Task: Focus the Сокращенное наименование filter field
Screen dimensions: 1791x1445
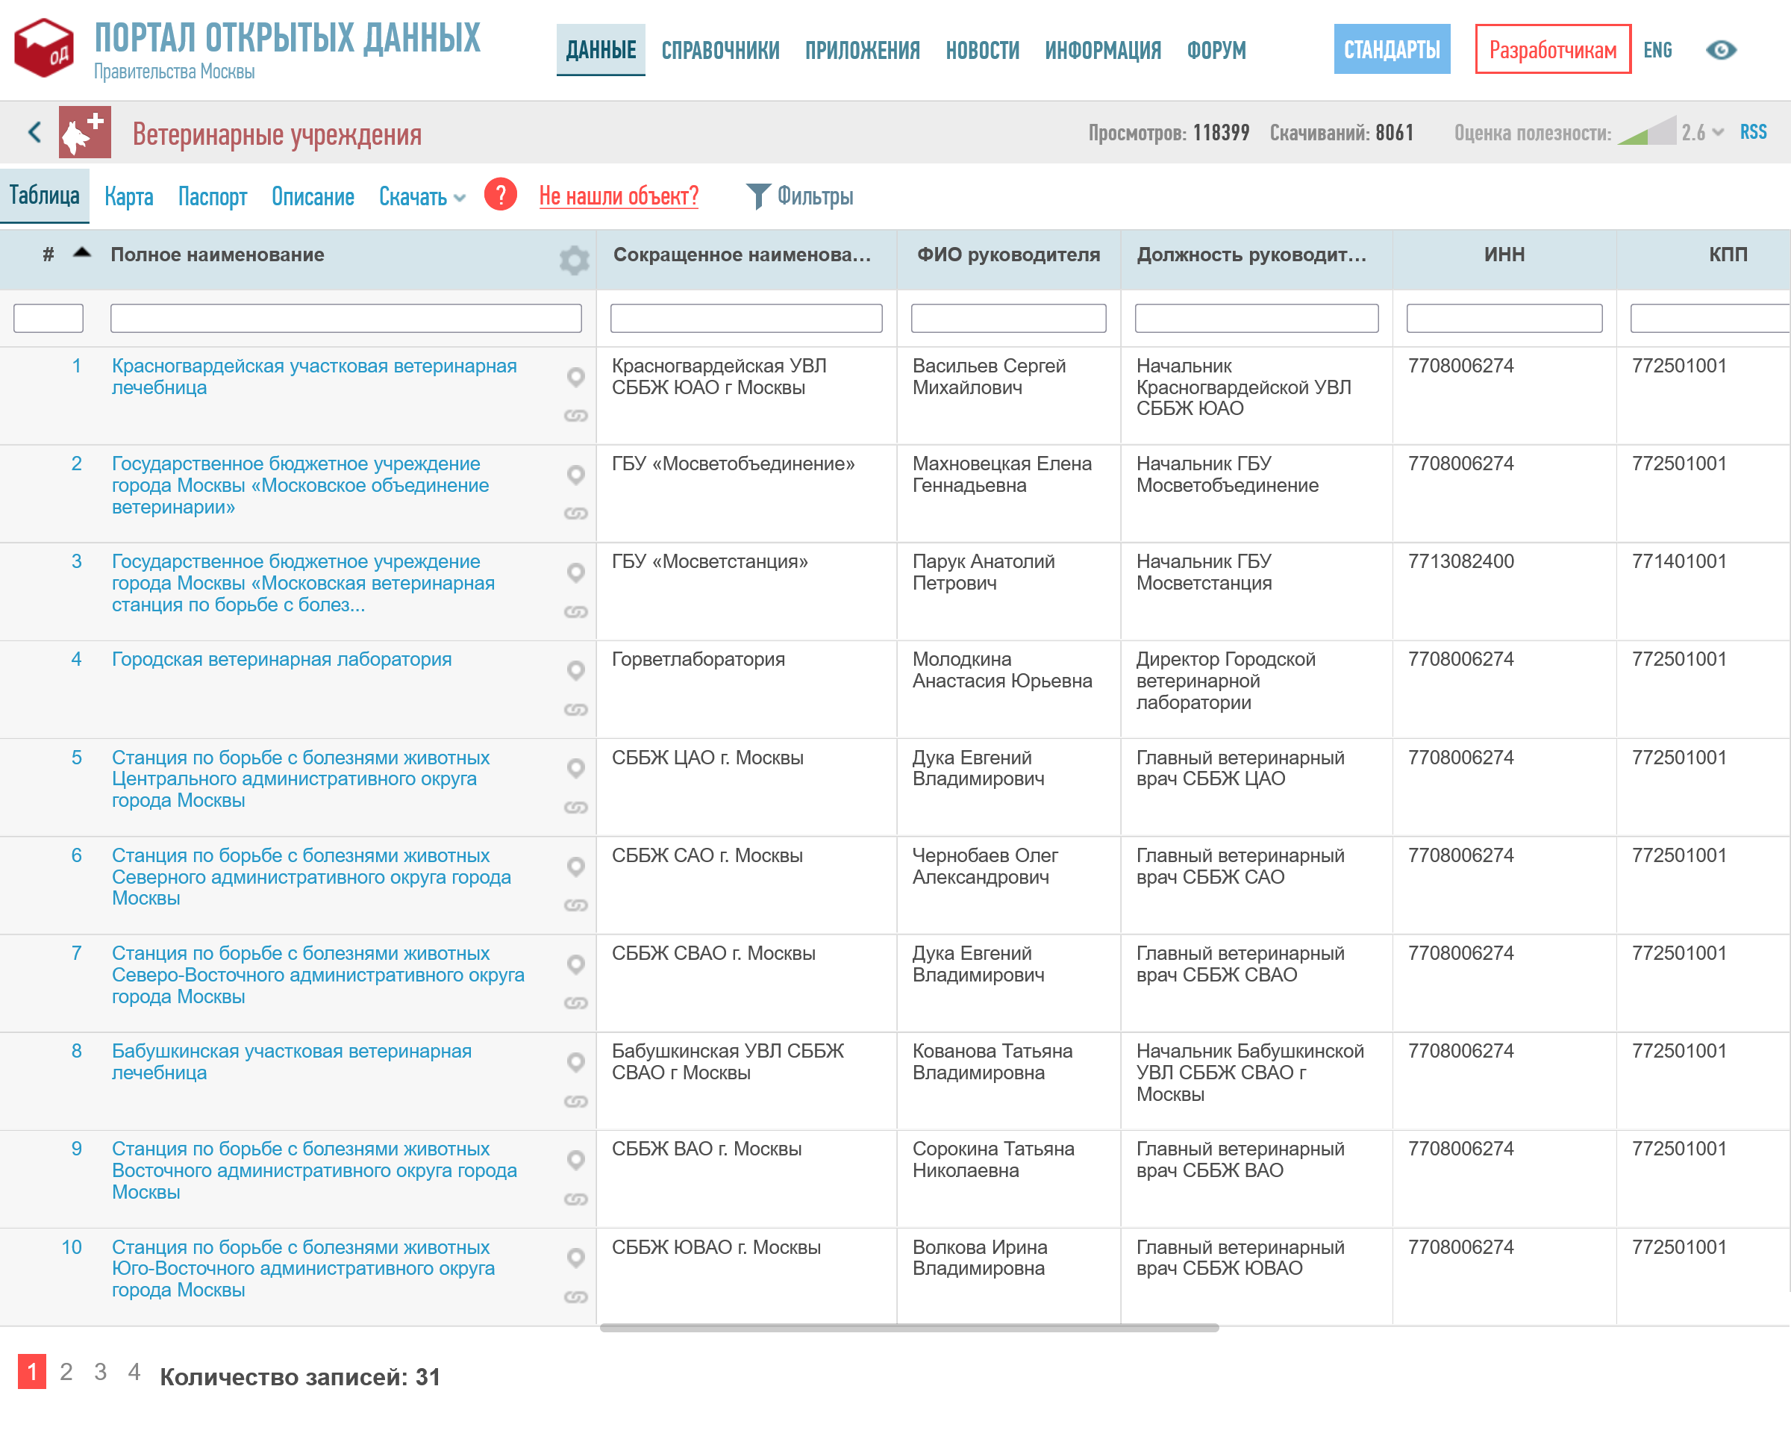Action: tap(746, 318)
